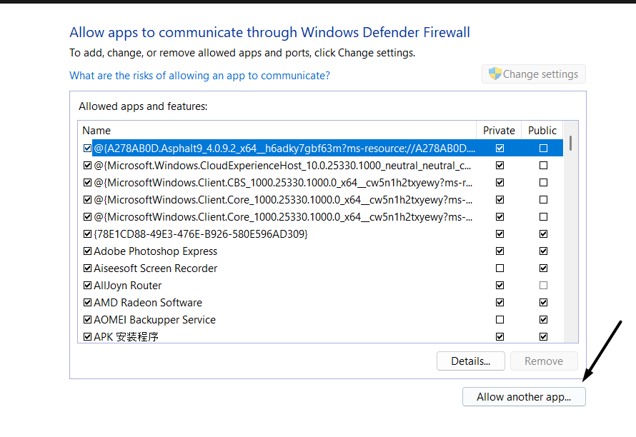Image resolution: width=636 pixels, height=437 pixels.
Task: Uncheck Public for Adobe Photoshop Express
Action: point(544,251)
